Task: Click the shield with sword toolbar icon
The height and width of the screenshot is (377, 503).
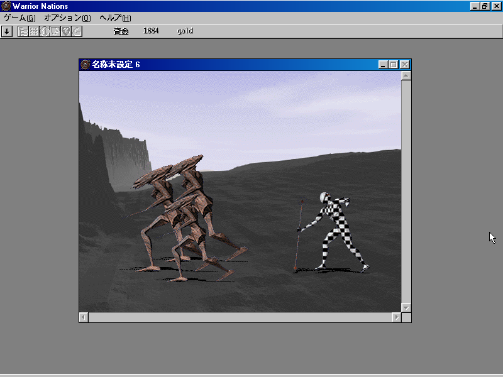Action: [55, 31]
